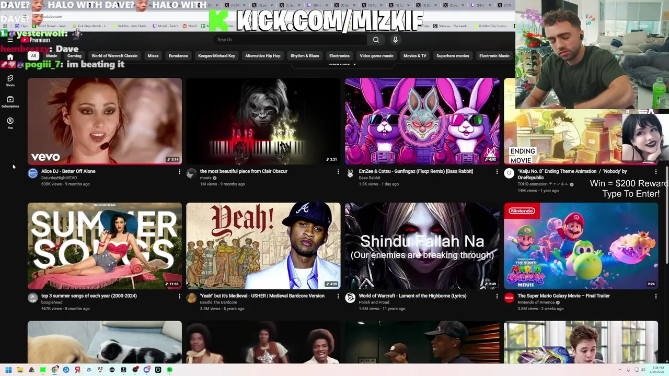Open Spotify from the taskbar

click(x=169, y=370)
